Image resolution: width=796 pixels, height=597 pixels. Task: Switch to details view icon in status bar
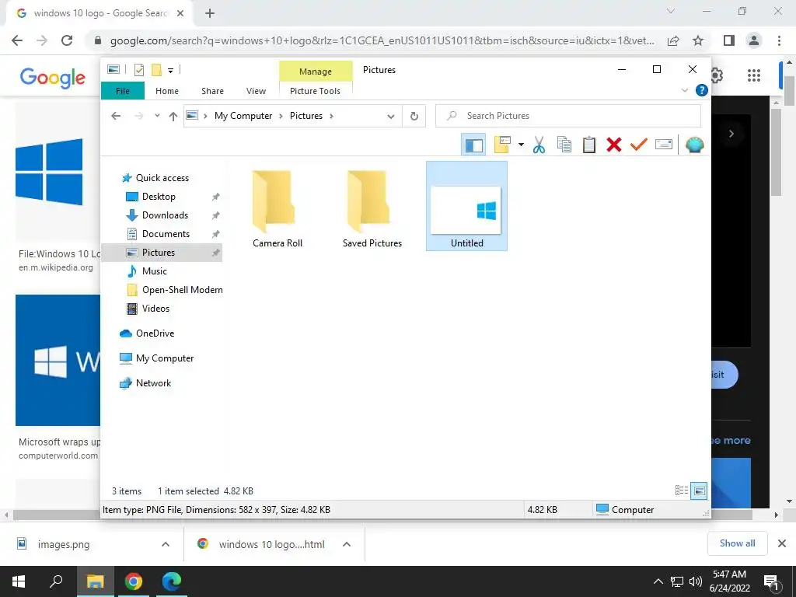click(681, 491)
